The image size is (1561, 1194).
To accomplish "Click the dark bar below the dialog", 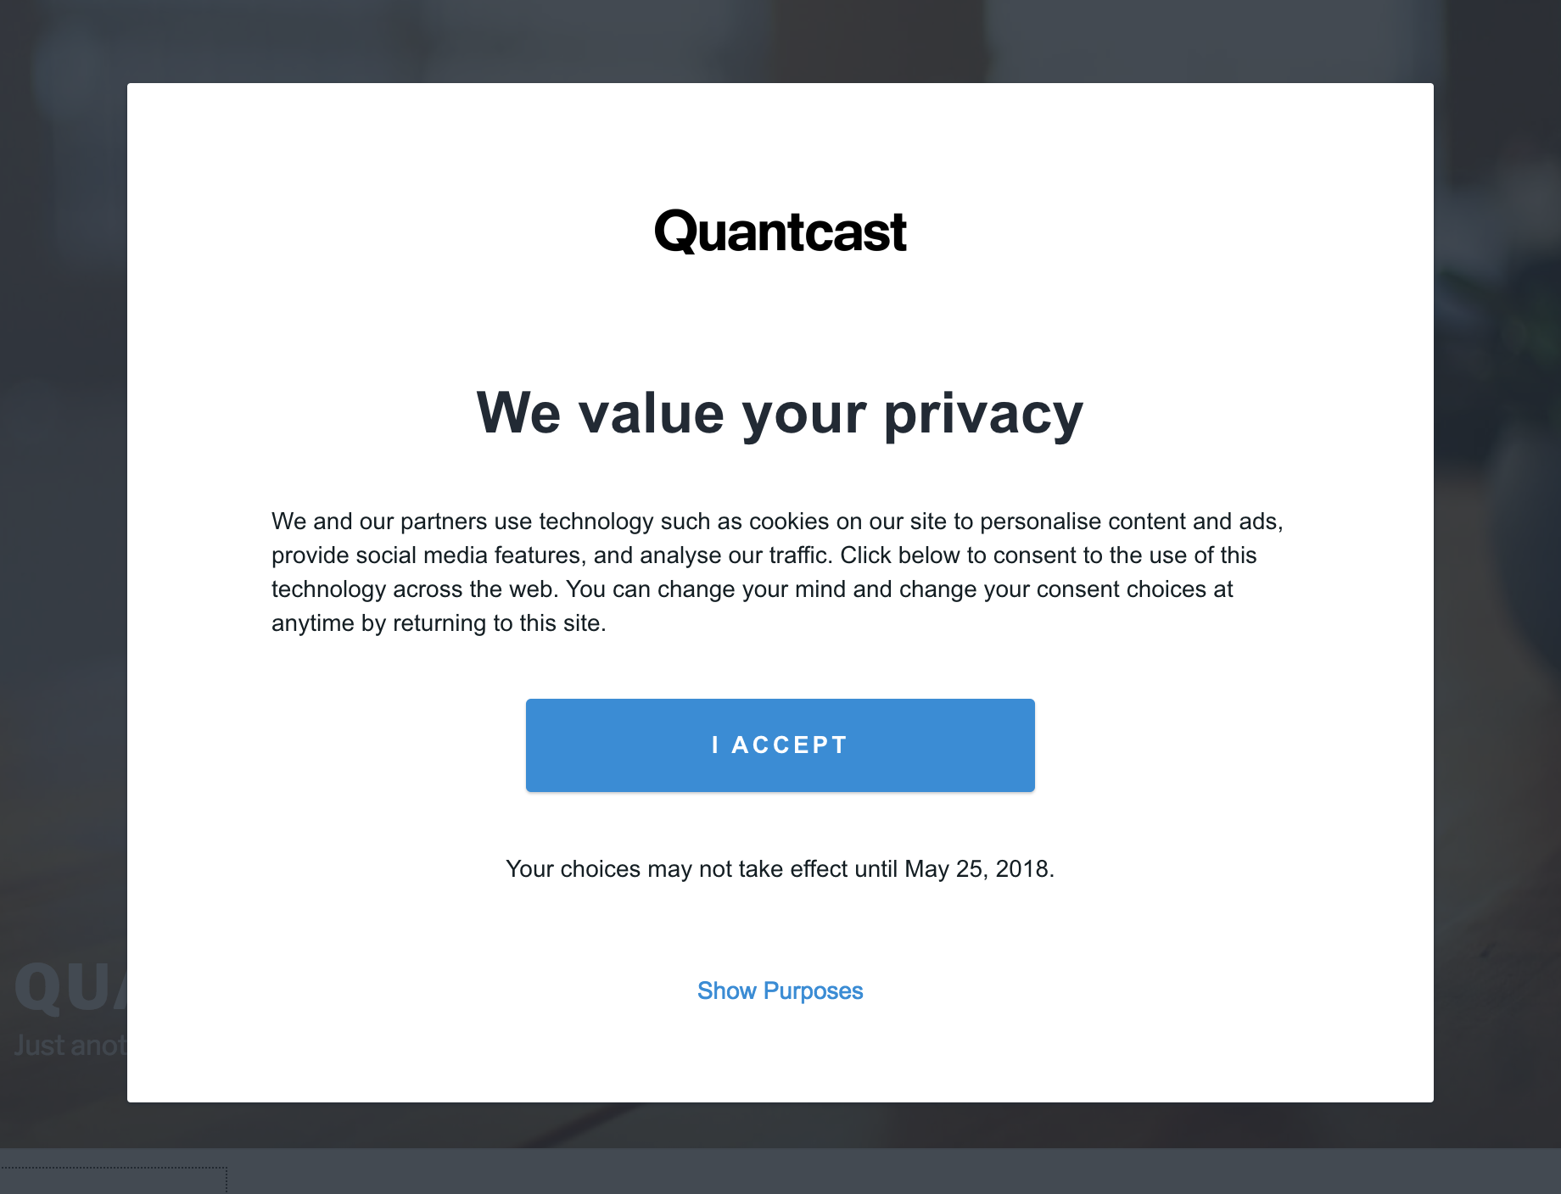I will tap(848, 1170).
